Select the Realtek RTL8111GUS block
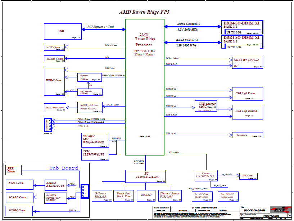The image size is (294, 221). (x=56, y=185)
